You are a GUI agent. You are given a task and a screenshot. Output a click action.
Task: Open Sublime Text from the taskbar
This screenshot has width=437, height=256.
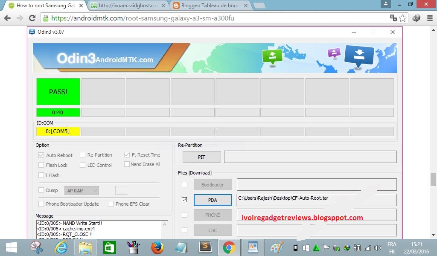click(205, 247)
